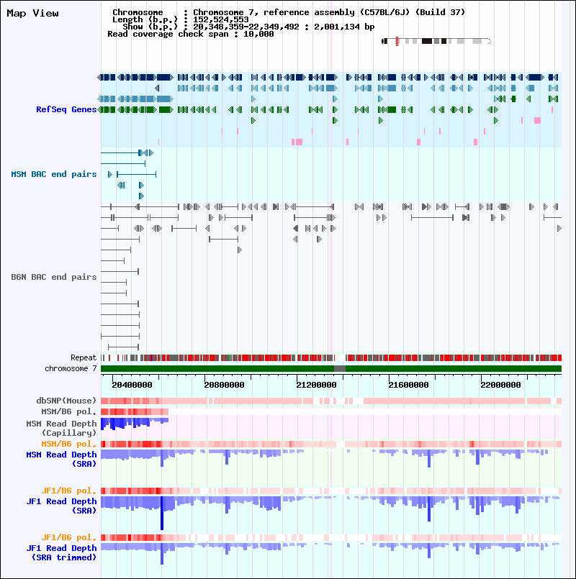Viewport: 576px width, 579px height.
Task: Open the MSM BAC end pairs link
Action: [x=53, y=174]
